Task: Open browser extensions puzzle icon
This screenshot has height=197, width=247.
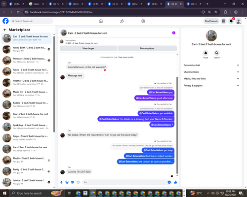Action: (x=225, y=12)
